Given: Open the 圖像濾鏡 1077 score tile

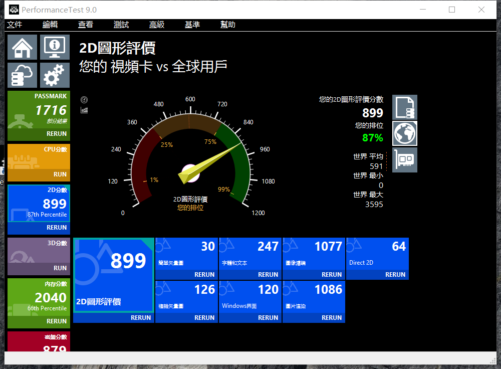Looking at the screenshot, I should 314,254.
